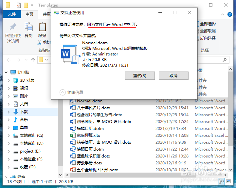This screenshot has width=236, height=188.
Task: Select file Normal.dotm in list
Action: click(x=90, y=101)
